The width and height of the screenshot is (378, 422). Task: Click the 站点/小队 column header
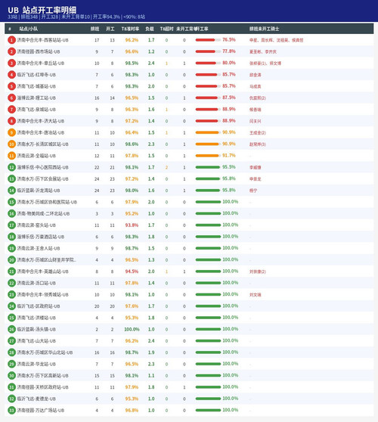[x=29, y=29]
